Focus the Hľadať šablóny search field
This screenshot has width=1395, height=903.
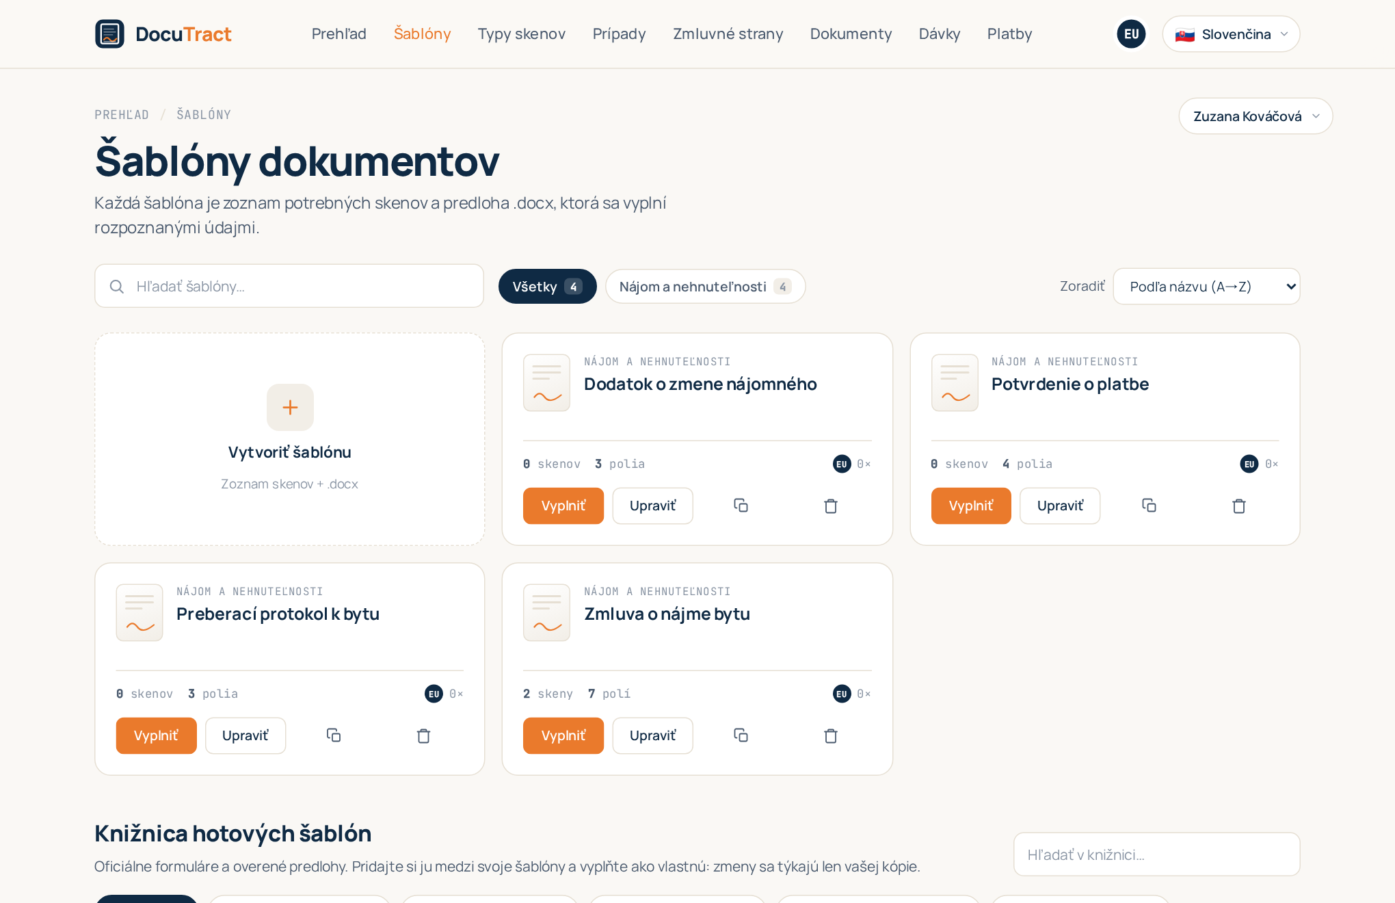point(289,286)
